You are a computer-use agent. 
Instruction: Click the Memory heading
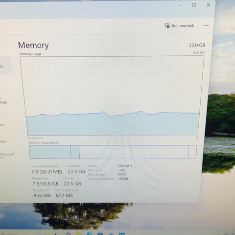(33, 45)
